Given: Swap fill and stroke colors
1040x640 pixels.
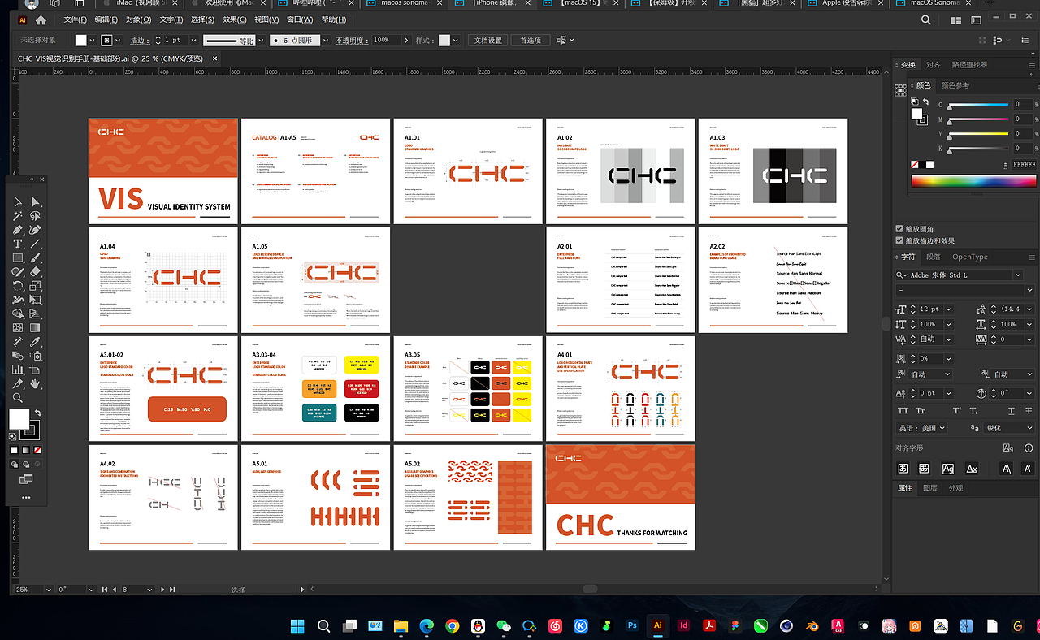Looking at the screenshot, I should click(x=37, y=413).
